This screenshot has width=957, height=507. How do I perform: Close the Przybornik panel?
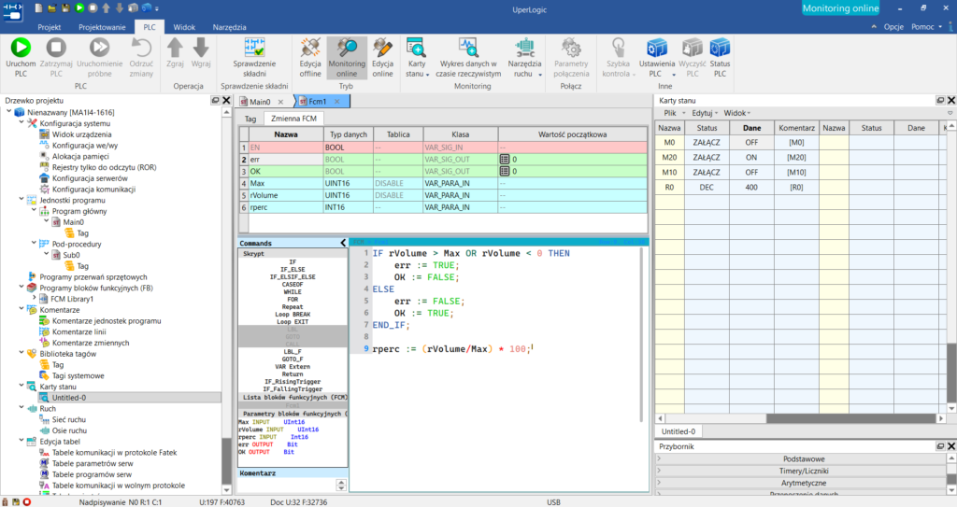(950, 446)
